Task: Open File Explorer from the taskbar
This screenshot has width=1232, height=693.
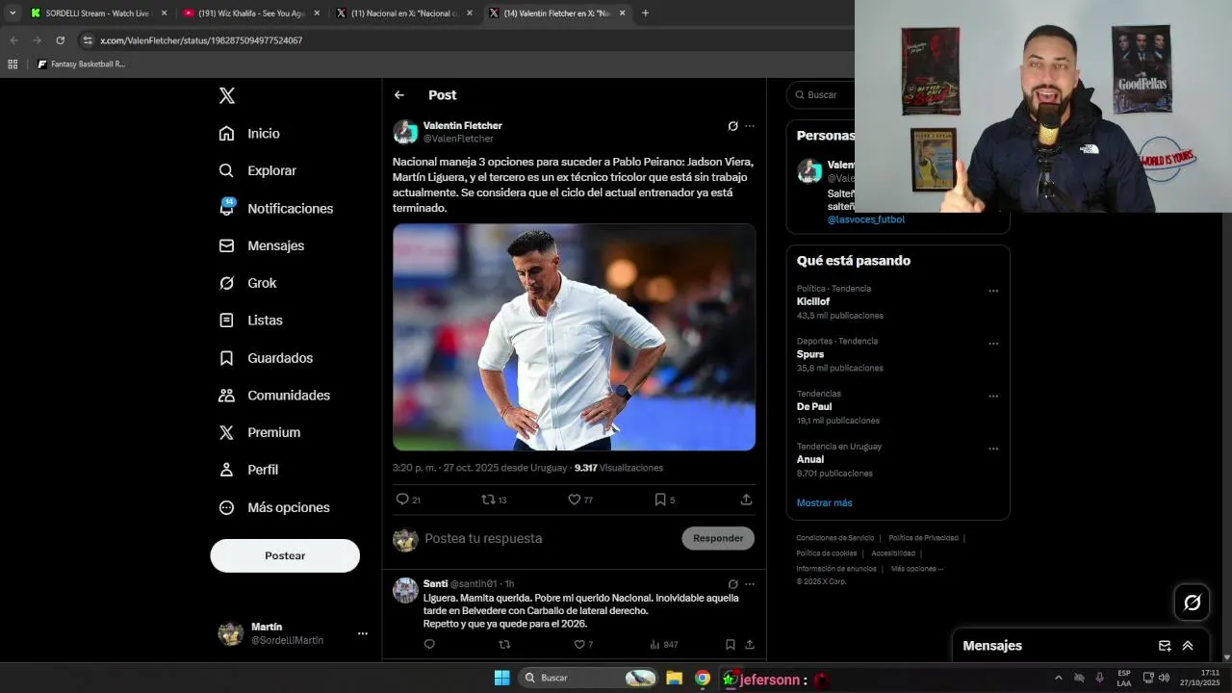Action: [674, 679]
